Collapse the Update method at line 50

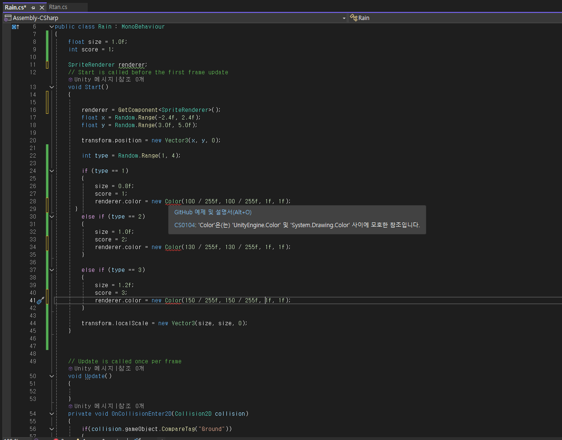(51, 376)
